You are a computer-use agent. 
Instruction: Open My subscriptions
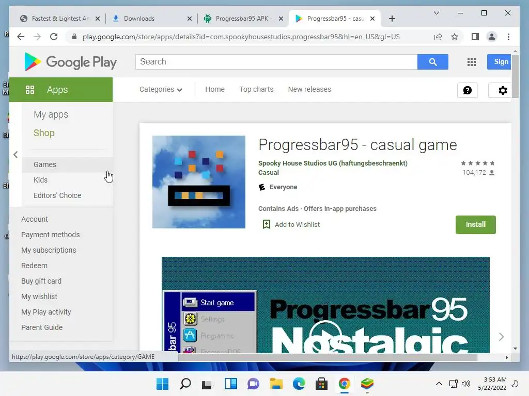49,250
